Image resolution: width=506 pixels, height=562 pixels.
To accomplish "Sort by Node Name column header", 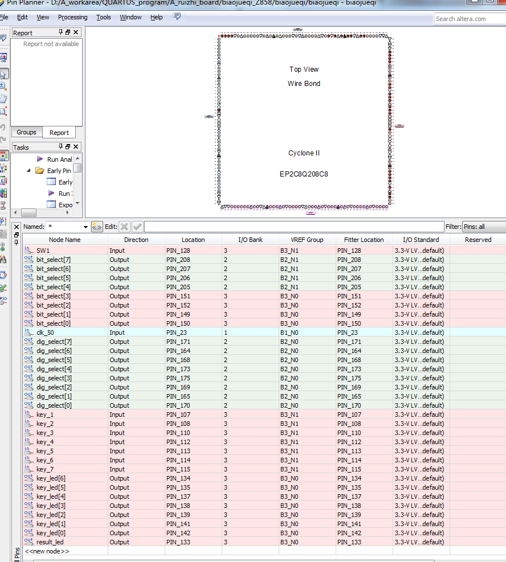I will [65, 240].
